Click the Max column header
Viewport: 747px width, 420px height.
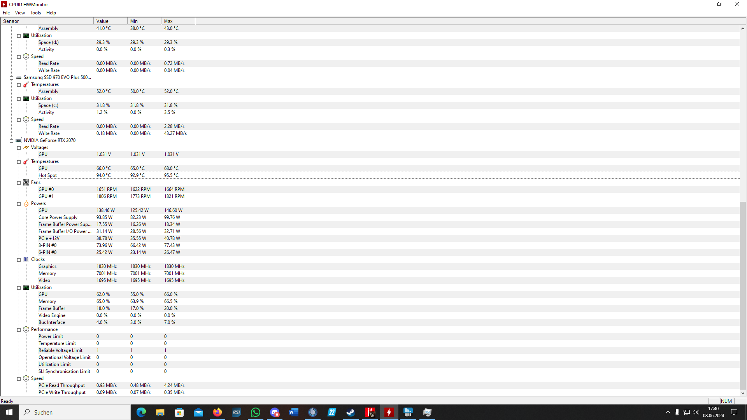[x=178, y=21]
